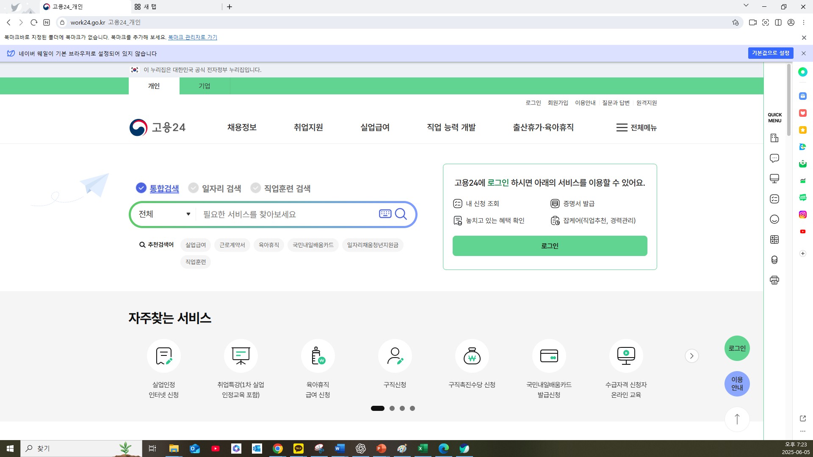Switch to 개인 tab
Viewport: 813px width, 457px height.
[x=154, y=86]
